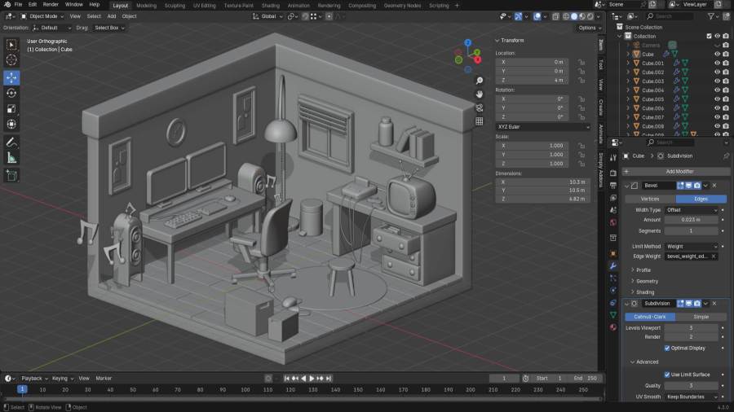Open the Object Mode dropdown
This screenshot has height=412, width=734.
[x=39, y=16]
